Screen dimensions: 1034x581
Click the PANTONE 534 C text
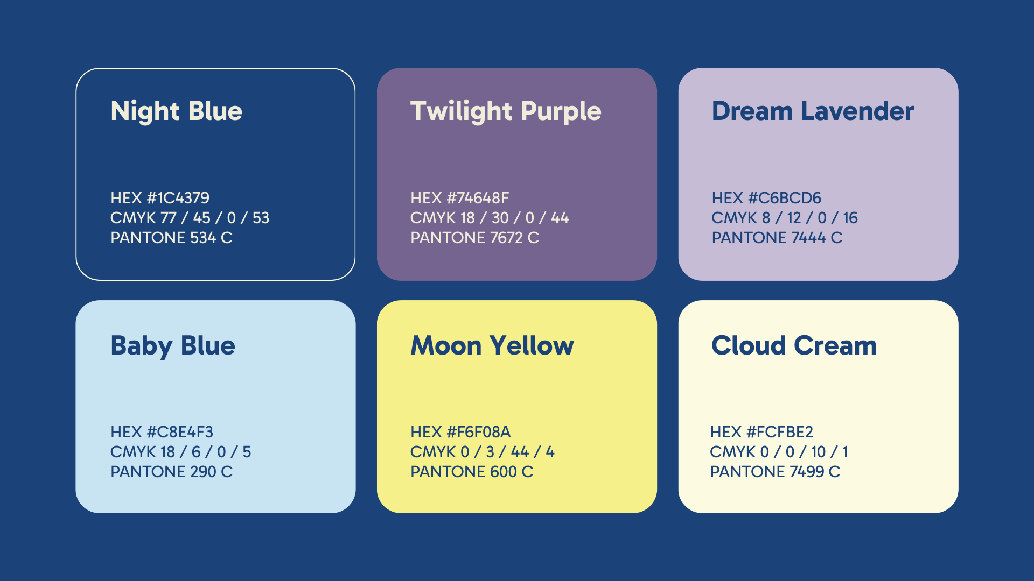click(x=171, y=238)
